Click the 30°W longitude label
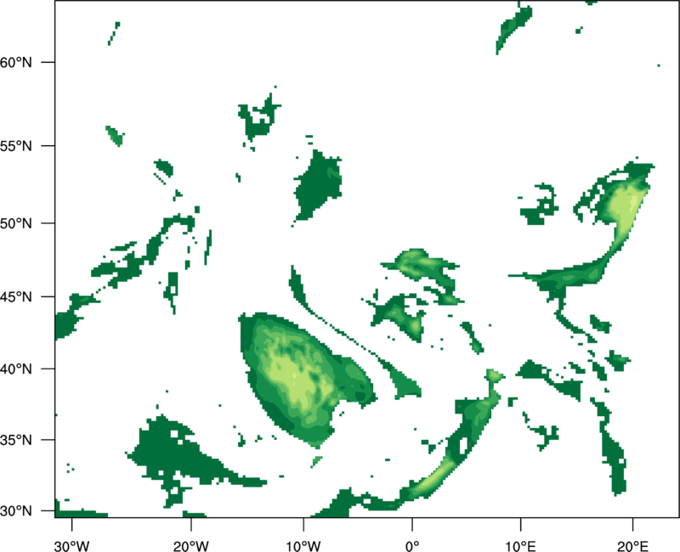The height and width of the screenshot is (552, 680). [x=72, y=546]
